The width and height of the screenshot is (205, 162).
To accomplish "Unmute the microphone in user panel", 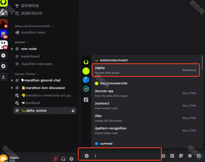I will coord(55,159).
